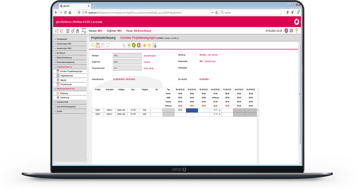Expand the Gesundheitsmanagement section
Screen dimensions: 358x190
[70, 107]
